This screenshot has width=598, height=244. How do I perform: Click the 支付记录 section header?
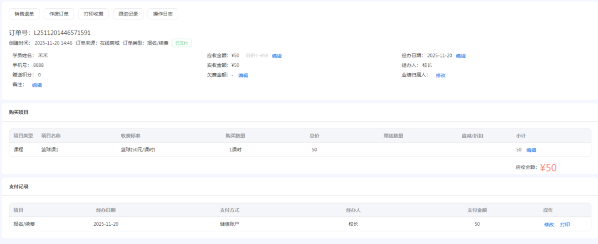pos(18,186)
